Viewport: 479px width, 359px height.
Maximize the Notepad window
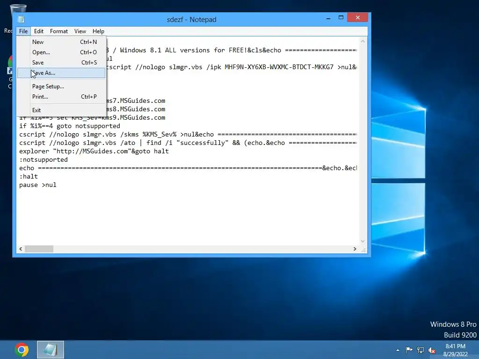[x=341, y=18]
